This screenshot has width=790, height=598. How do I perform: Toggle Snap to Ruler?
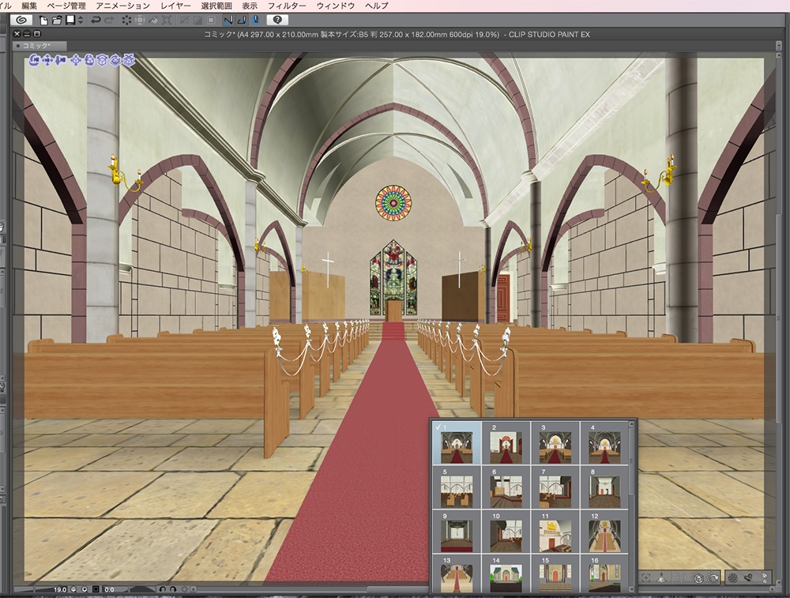tap(228, 21)
